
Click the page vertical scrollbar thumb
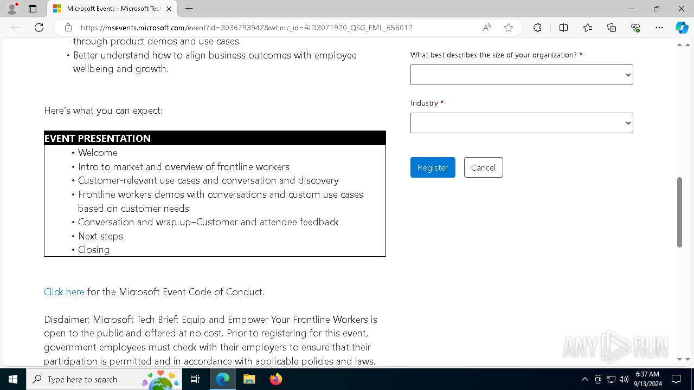680,212
